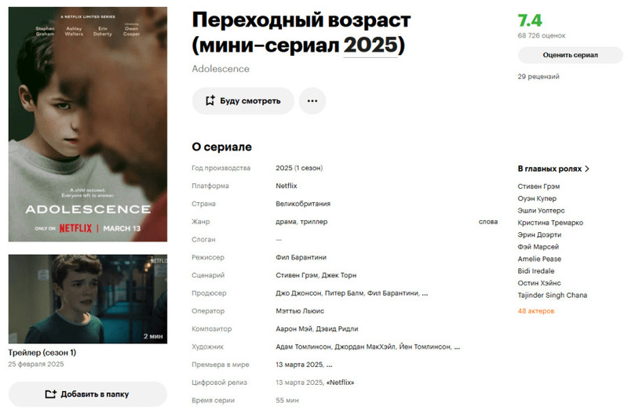The width and height of the screenshot is (628, 410).
Task: Open the '29 рецензий' link
Action: pyautogui.click(x=539, y=76)
